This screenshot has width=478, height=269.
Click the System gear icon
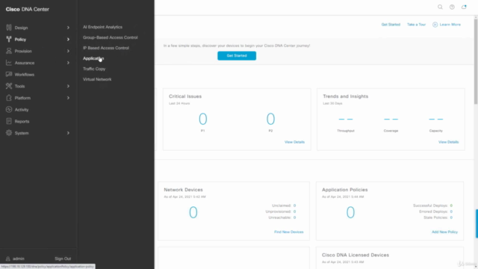9,133
